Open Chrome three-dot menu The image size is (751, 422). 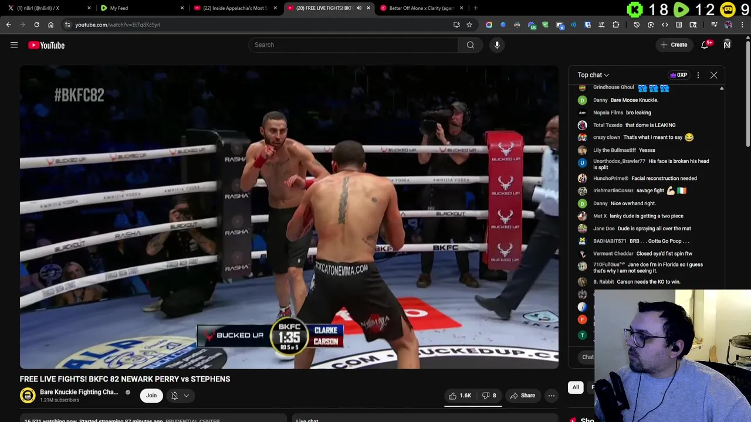(742, 25)
